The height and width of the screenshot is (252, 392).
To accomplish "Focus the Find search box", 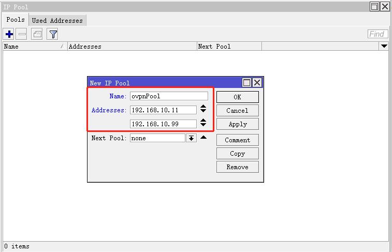I will click(x=378, y=34).
